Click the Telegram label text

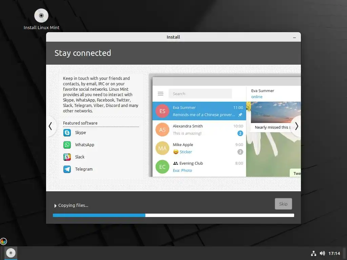click(84, 169)
